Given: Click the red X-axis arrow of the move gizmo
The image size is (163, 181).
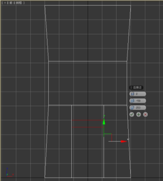Looking at the screenshot, I should pos(123,142).
